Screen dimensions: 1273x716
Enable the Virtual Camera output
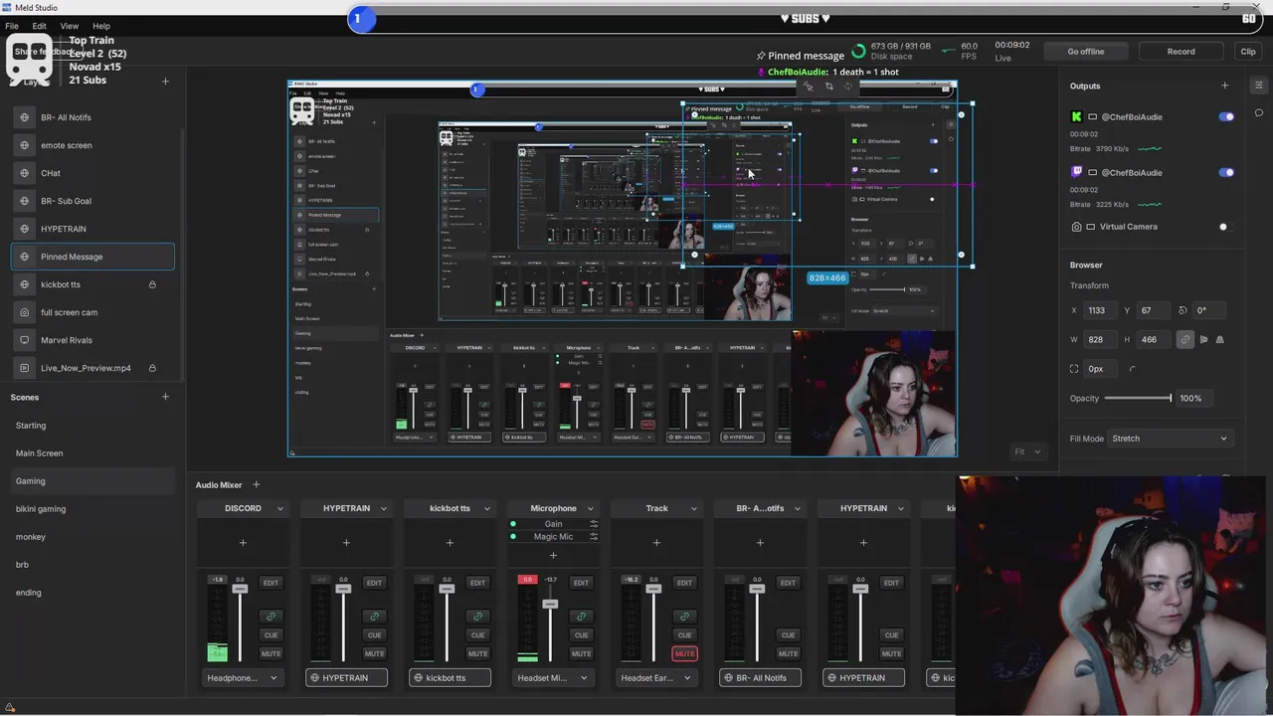tap(1226, 227)
